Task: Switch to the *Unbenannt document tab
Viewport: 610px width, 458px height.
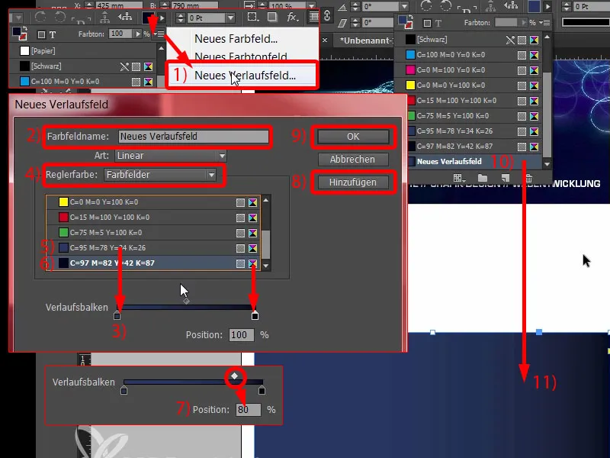Action: click(364, 40)
